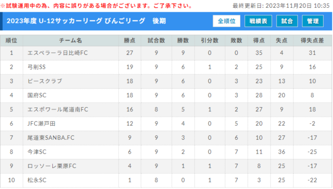Click team JFC瀬戸田
The height and width of the screenshot is (189, 333).
(41, 123)
